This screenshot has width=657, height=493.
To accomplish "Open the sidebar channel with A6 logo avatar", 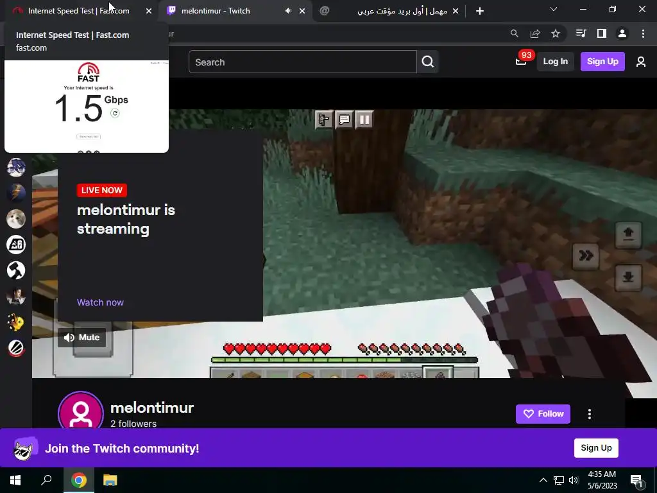I will 16,245.
